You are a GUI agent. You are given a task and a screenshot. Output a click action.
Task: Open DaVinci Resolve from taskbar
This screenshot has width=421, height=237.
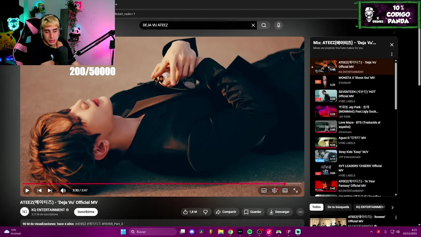(x=202, y=232)
